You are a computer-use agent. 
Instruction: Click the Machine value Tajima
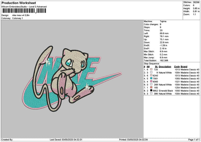[163, 21]
